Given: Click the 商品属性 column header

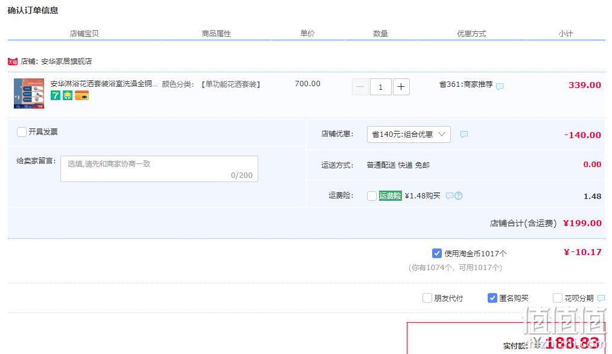Looking at the screenshot, I should click(x=216, y=34).
